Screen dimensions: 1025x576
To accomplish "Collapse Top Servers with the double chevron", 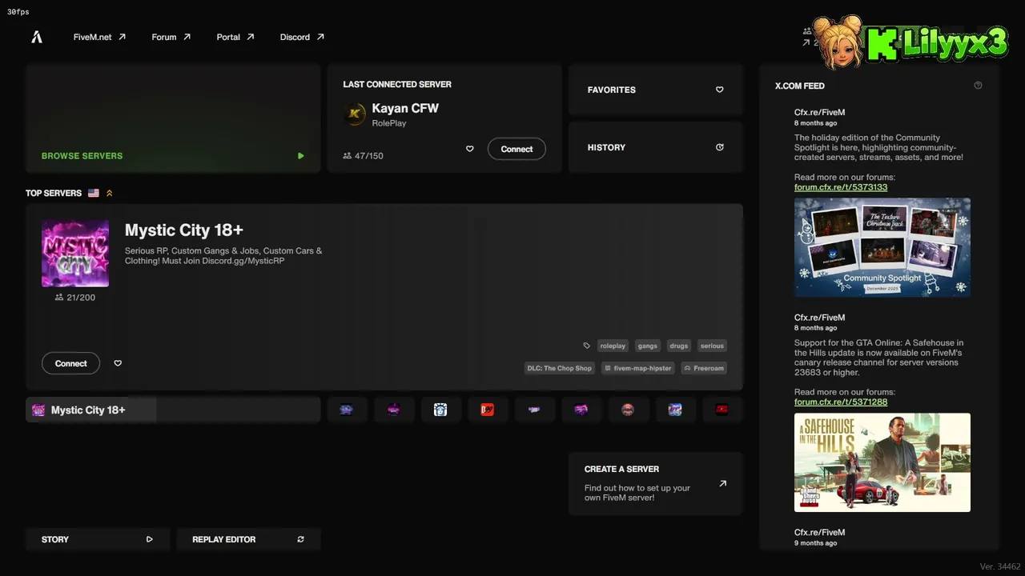I will coord(110,193).
